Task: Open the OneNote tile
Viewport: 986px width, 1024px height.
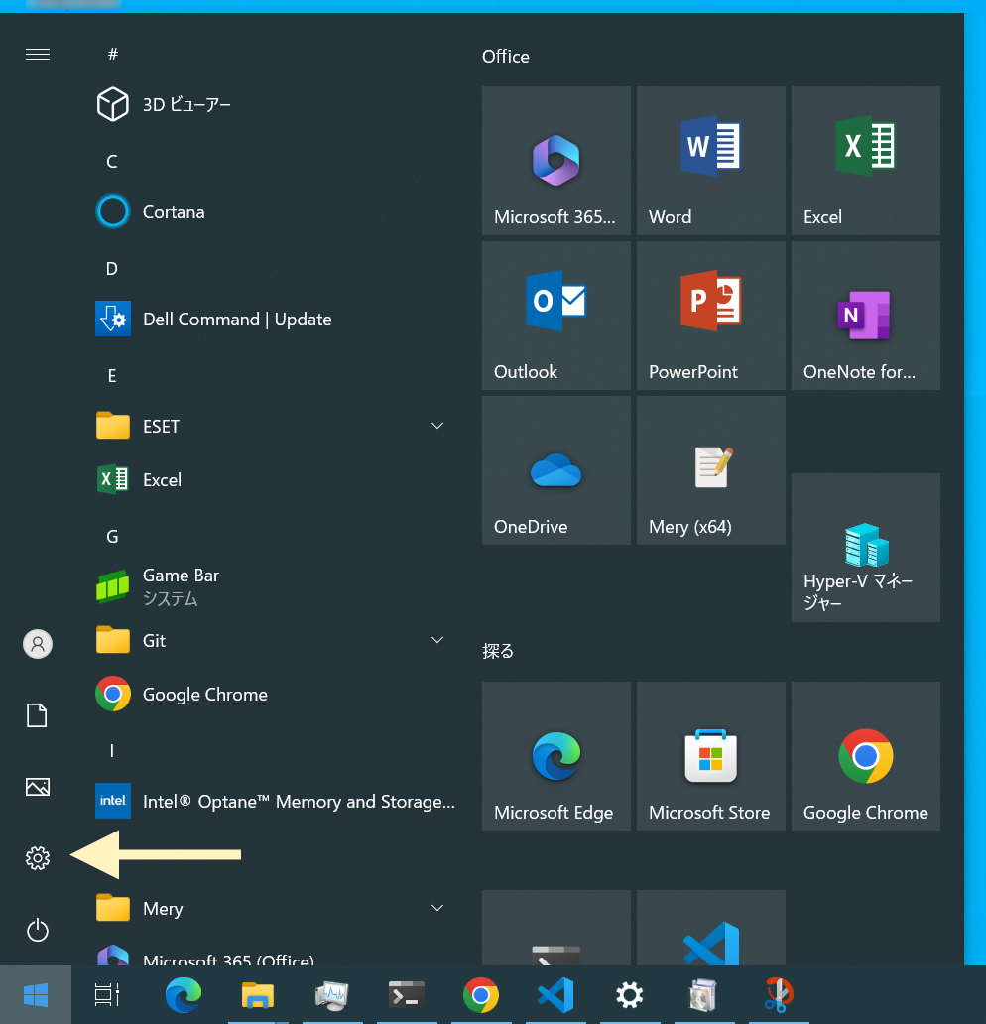Action: click(x=866, y=316)
